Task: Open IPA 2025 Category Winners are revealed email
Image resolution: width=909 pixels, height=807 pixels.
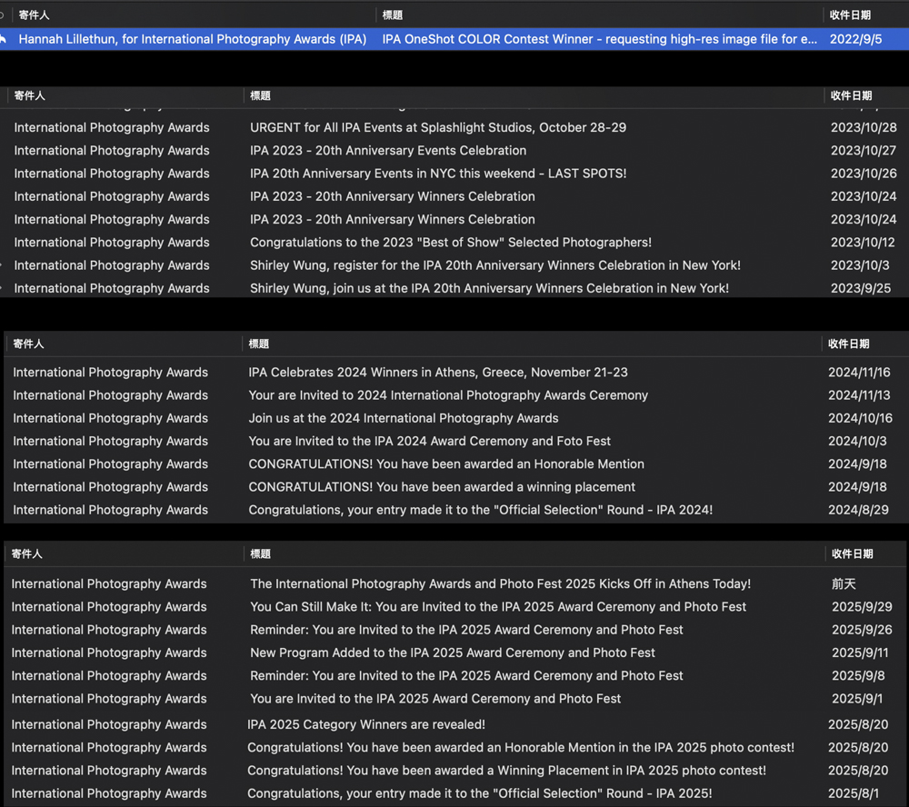Action: pyautogui.click(x=365, y=724)
